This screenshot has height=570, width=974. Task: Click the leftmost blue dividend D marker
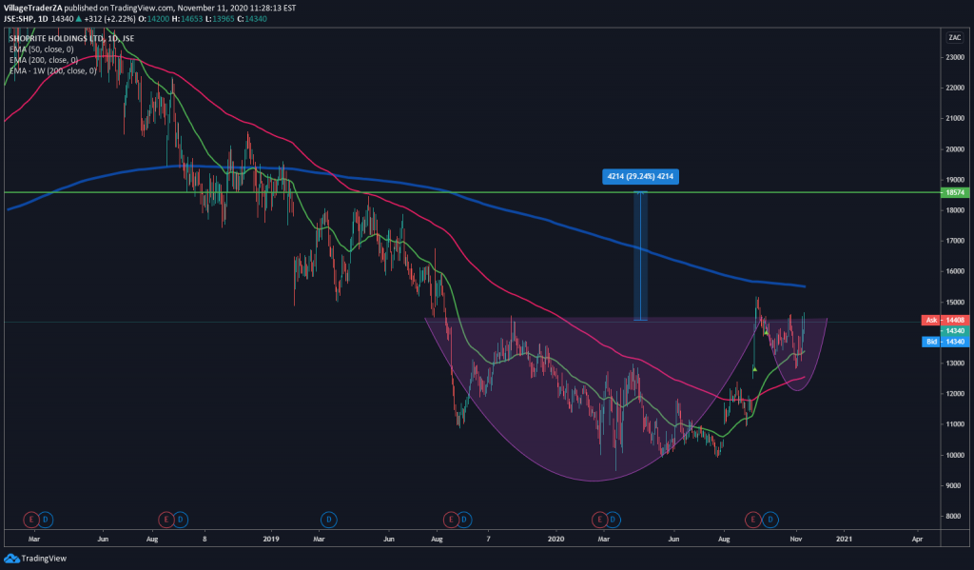(x=45, y=519)
